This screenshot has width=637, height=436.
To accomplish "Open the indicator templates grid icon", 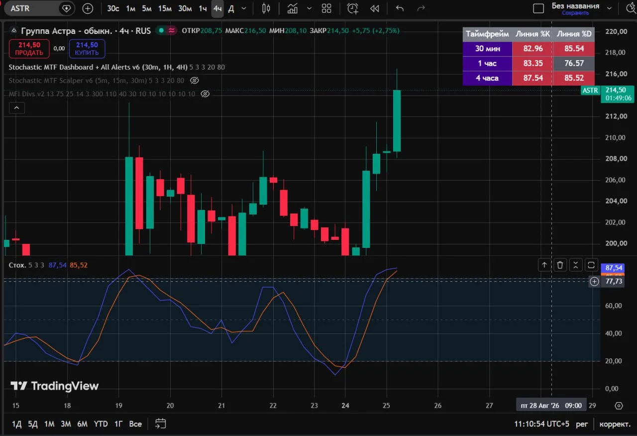I will pos(326,8).
